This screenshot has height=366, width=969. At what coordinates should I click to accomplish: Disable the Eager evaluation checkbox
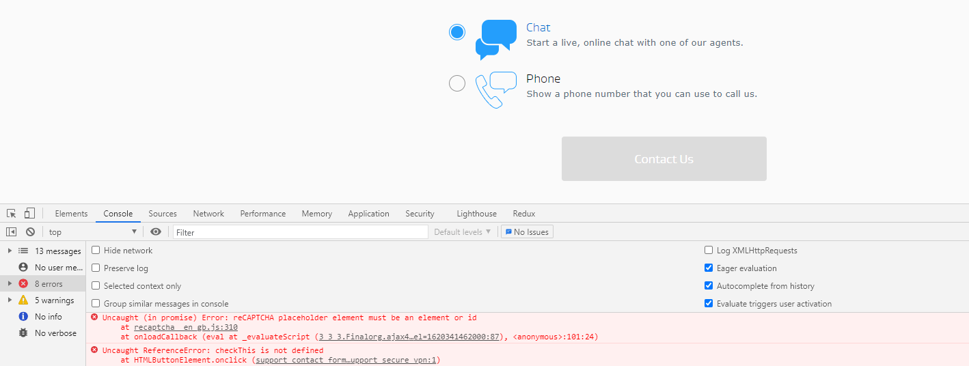pyautogui.click(x=709, y=268)
